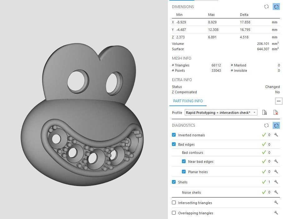The width and height of the screenshot is (283, 219).
Task: Click the Surface value 644.307
Action: tap(263, 49)
